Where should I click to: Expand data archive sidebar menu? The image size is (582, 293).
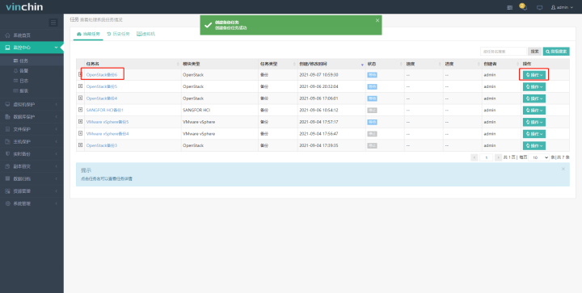(32, 178)
